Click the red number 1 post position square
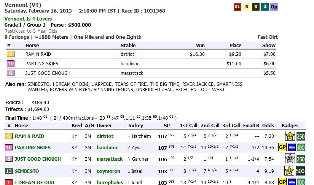 (x=8, y=182)
